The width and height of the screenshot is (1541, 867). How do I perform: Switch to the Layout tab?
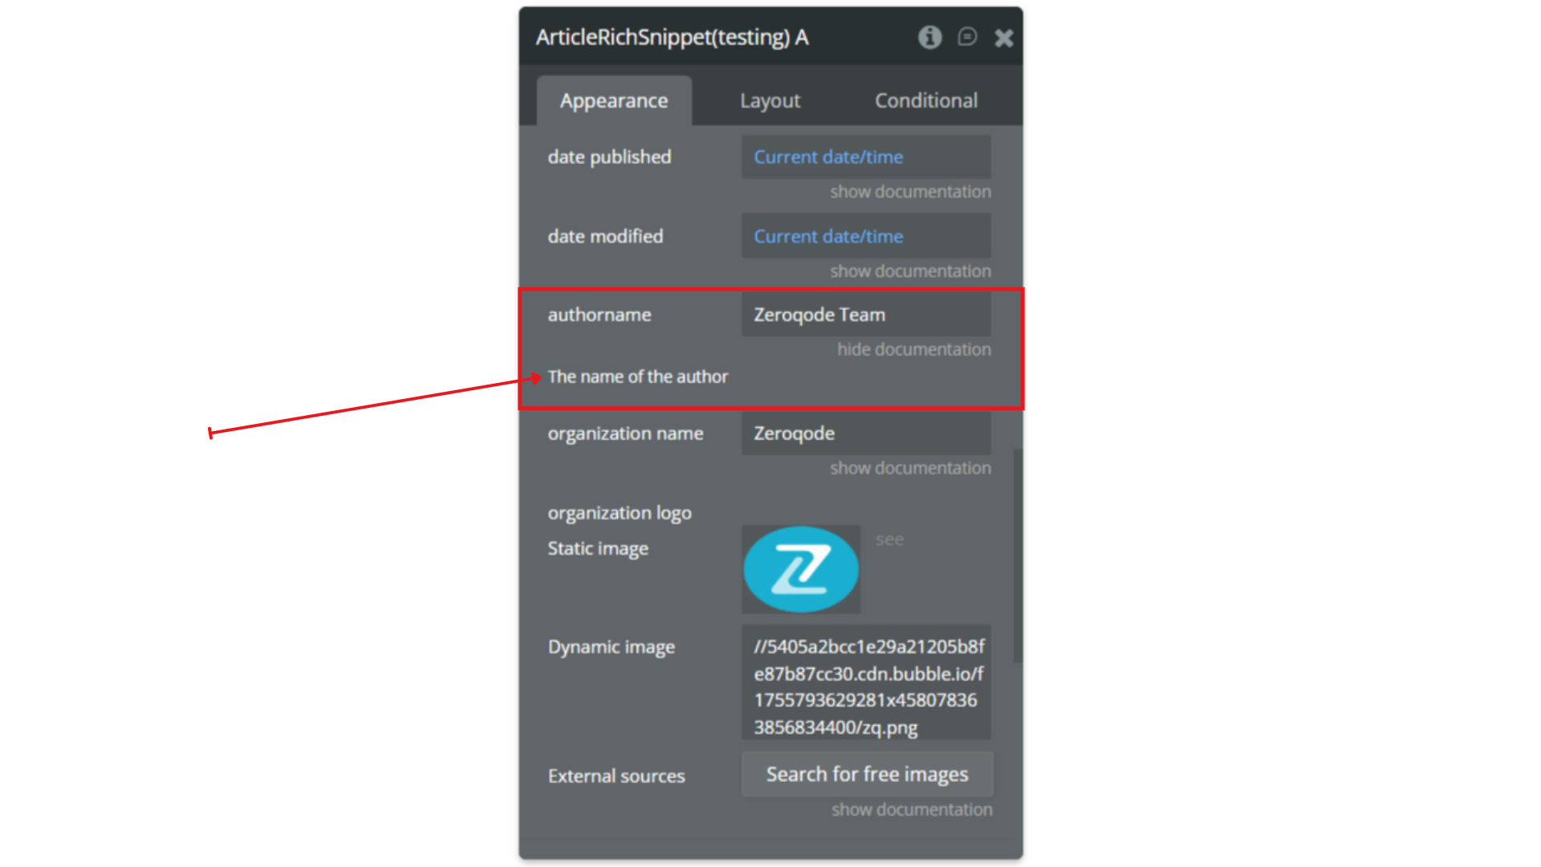pos(770,100)
